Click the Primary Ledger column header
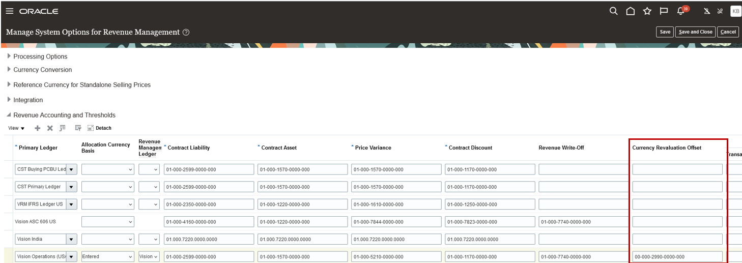Viewport: 742px width, 263px height. point(38,148)
